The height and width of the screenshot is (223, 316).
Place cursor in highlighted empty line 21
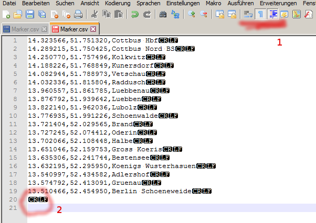coord(172,208)
